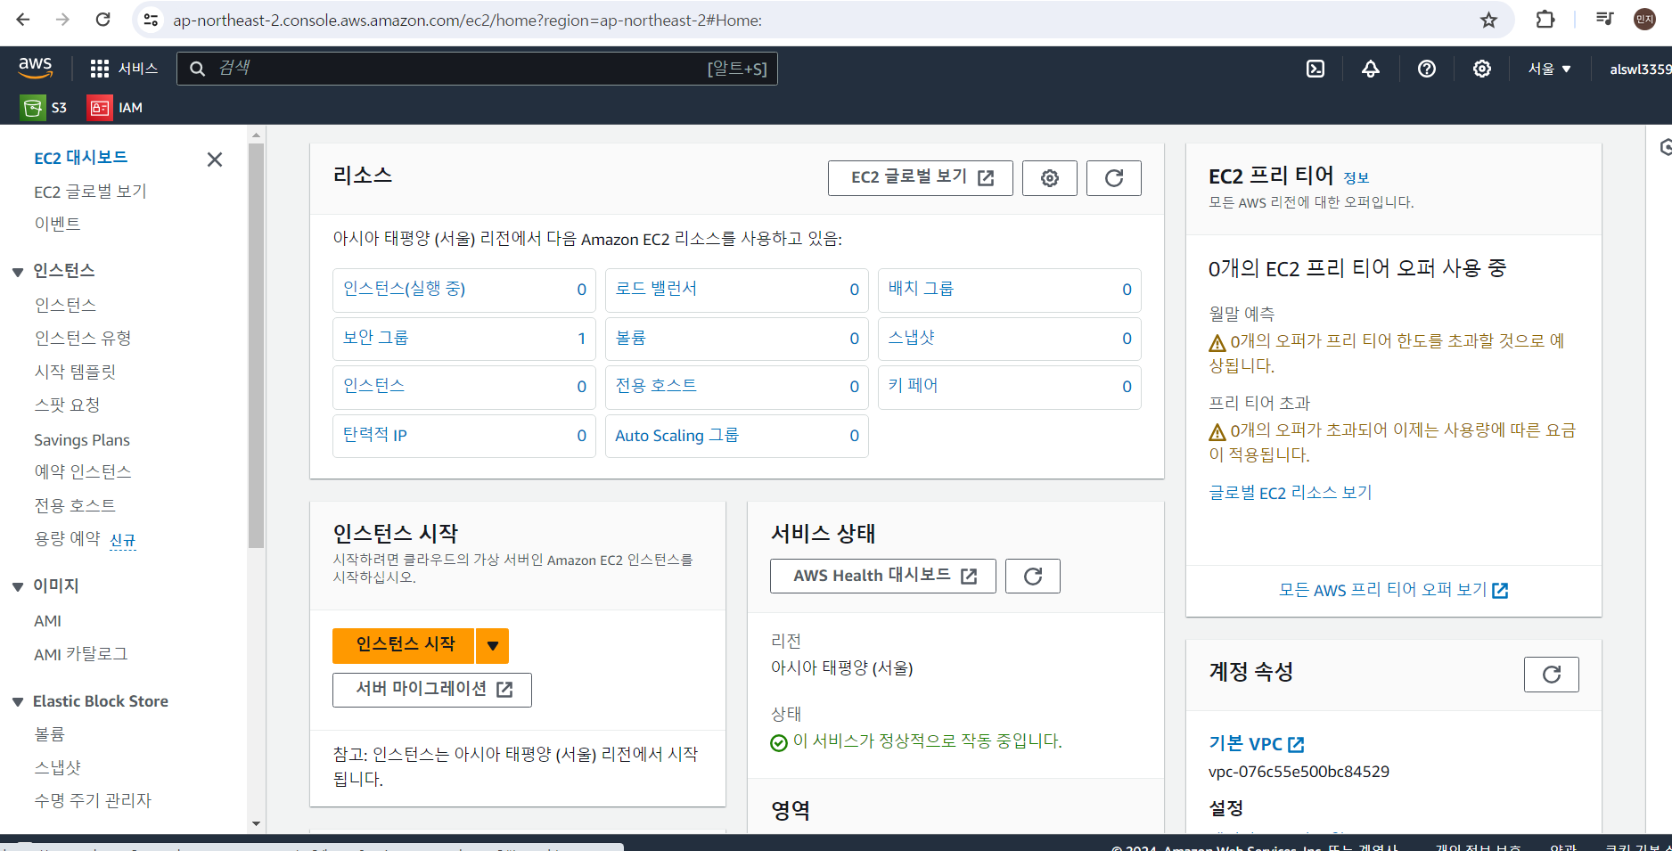
Task: Open account menu alswl3359
Action: 1640,69
